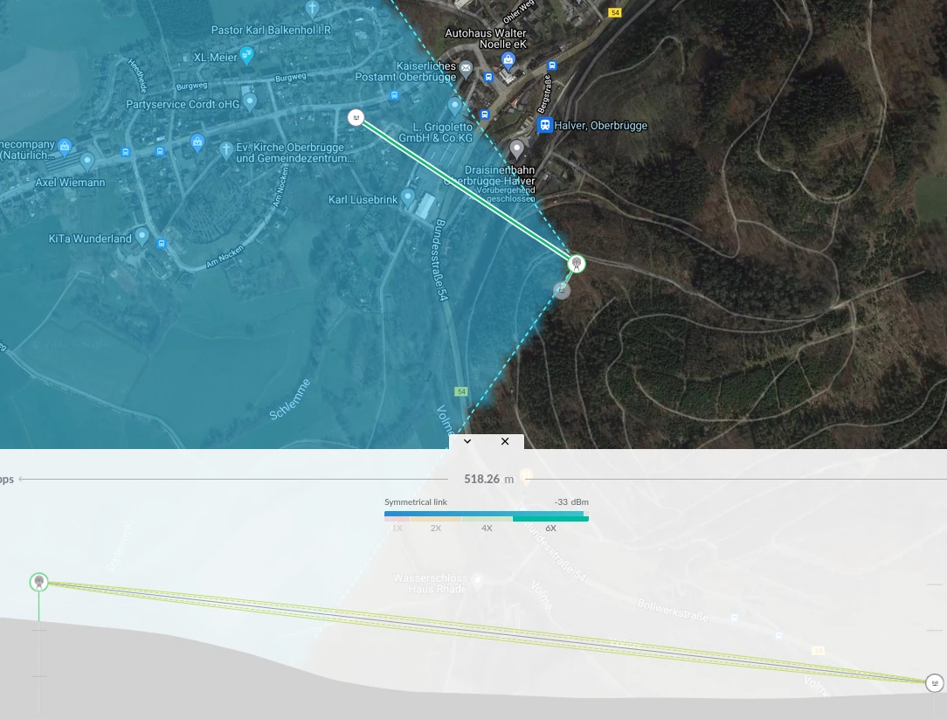
Task: Open the Halver, Oberbrügge train station icon
Action: click(x=545, y=125)
